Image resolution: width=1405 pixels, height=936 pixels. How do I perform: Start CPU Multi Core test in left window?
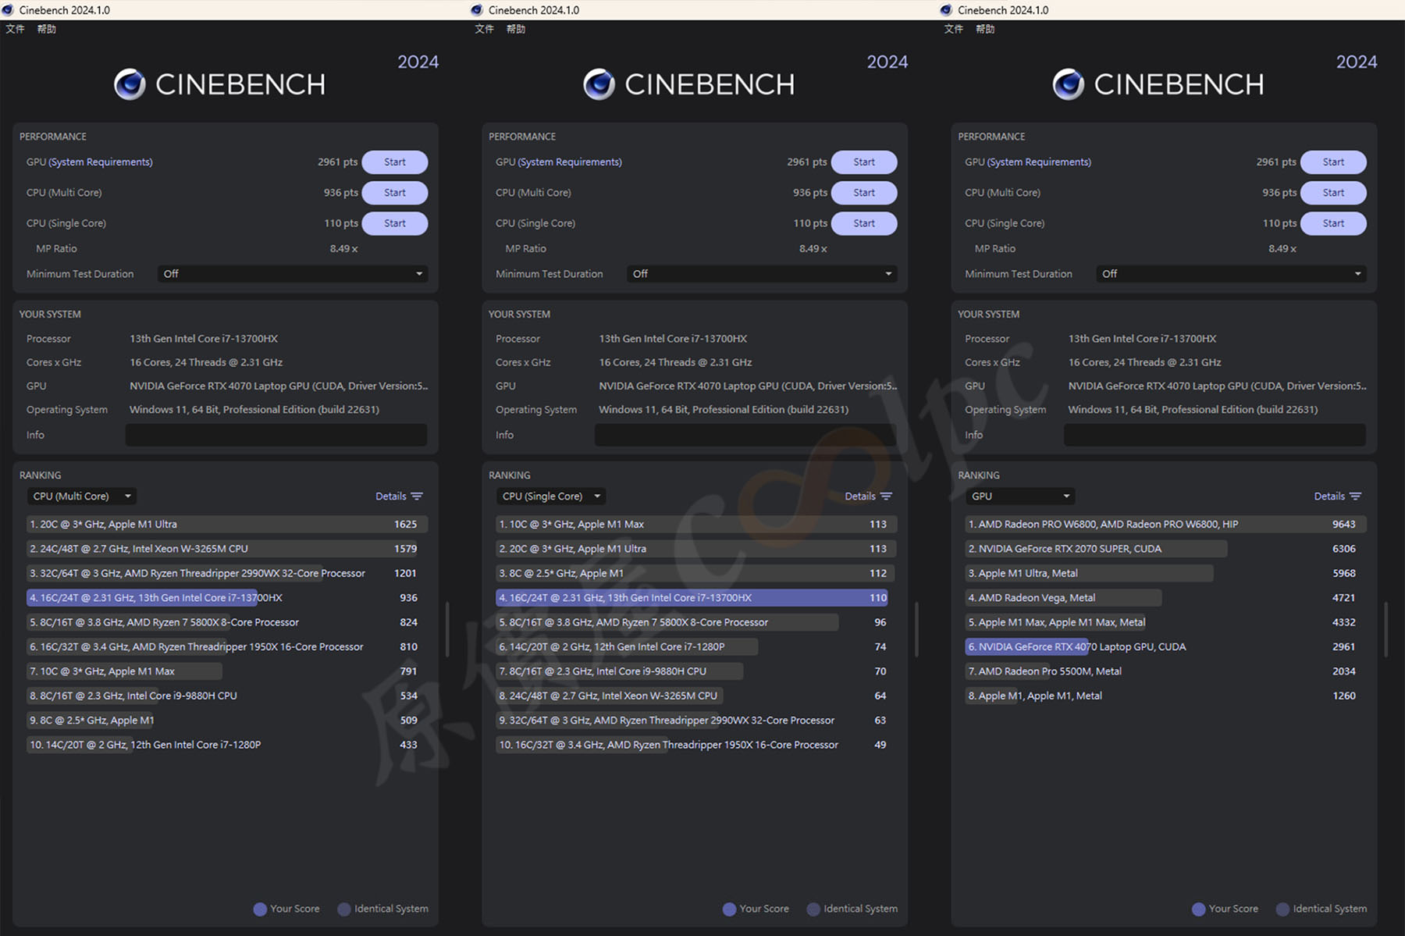[395, 193]
